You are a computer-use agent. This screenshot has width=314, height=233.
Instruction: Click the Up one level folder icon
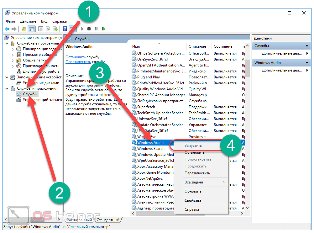click(24, 29)
